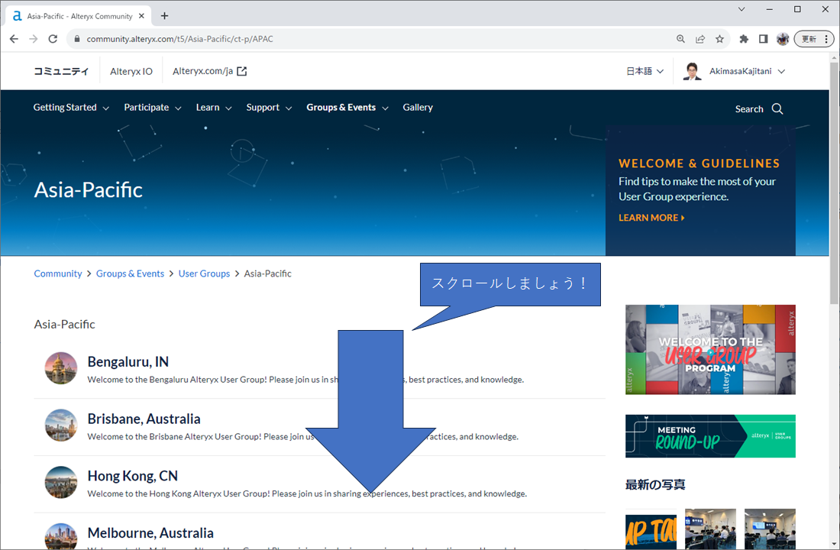Open the Groups & Events menu
The width and height of the screenshot is (840, 550).
tap(347, 108)
